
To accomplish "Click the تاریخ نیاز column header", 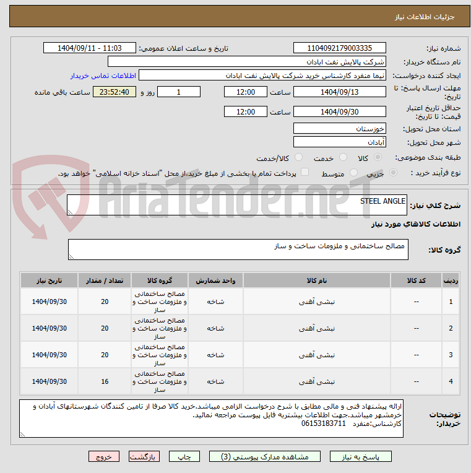I will 49,280.
